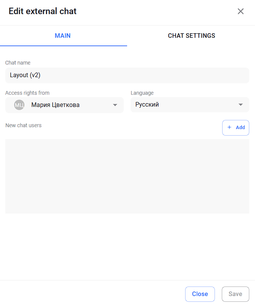
Task: Click the Chat name label
Action: (18, 63)
